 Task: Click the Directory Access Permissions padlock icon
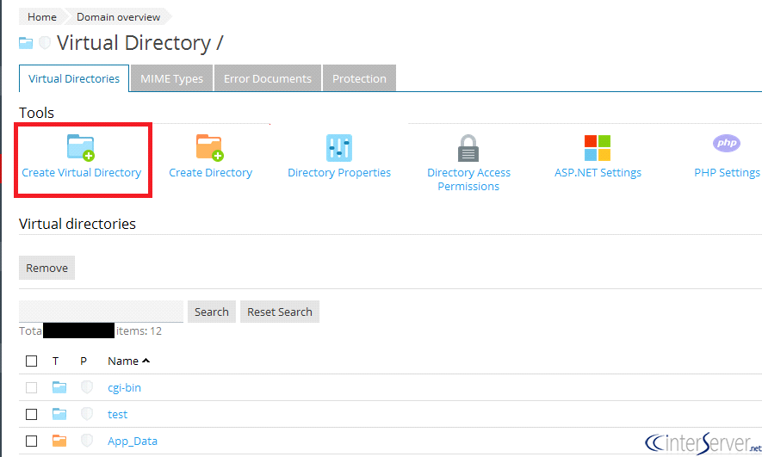(x=468, y=148)
